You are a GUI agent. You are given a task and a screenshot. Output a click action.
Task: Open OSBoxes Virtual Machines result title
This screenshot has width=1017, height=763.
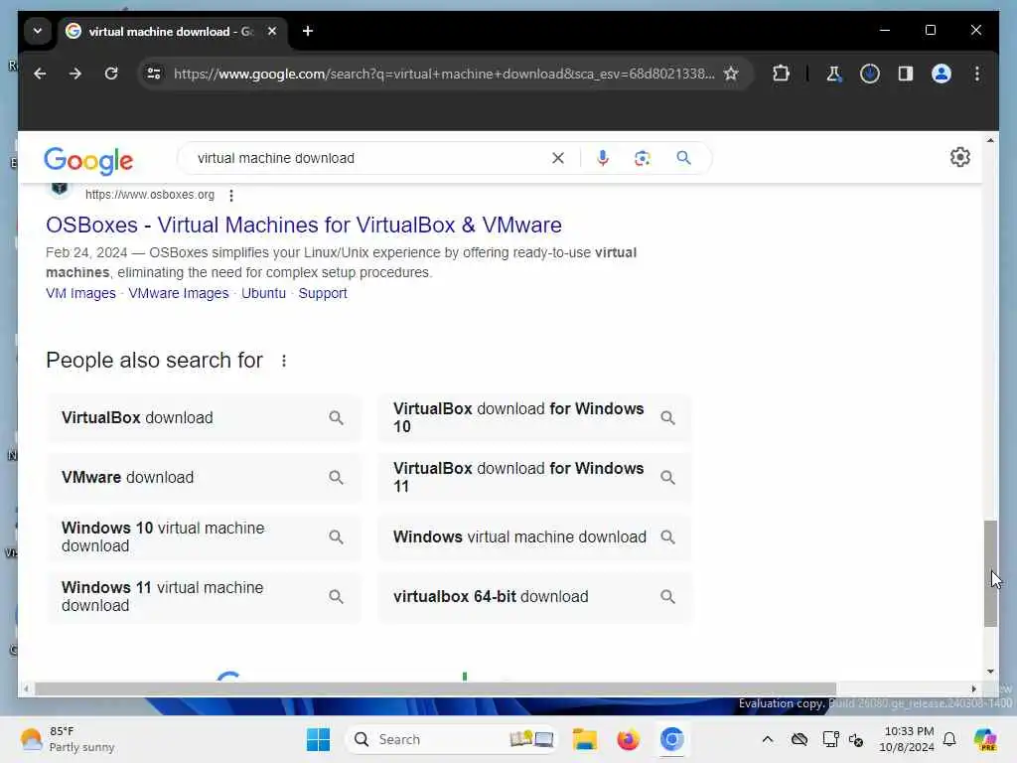pyautogui.click(x=304, y=225)
